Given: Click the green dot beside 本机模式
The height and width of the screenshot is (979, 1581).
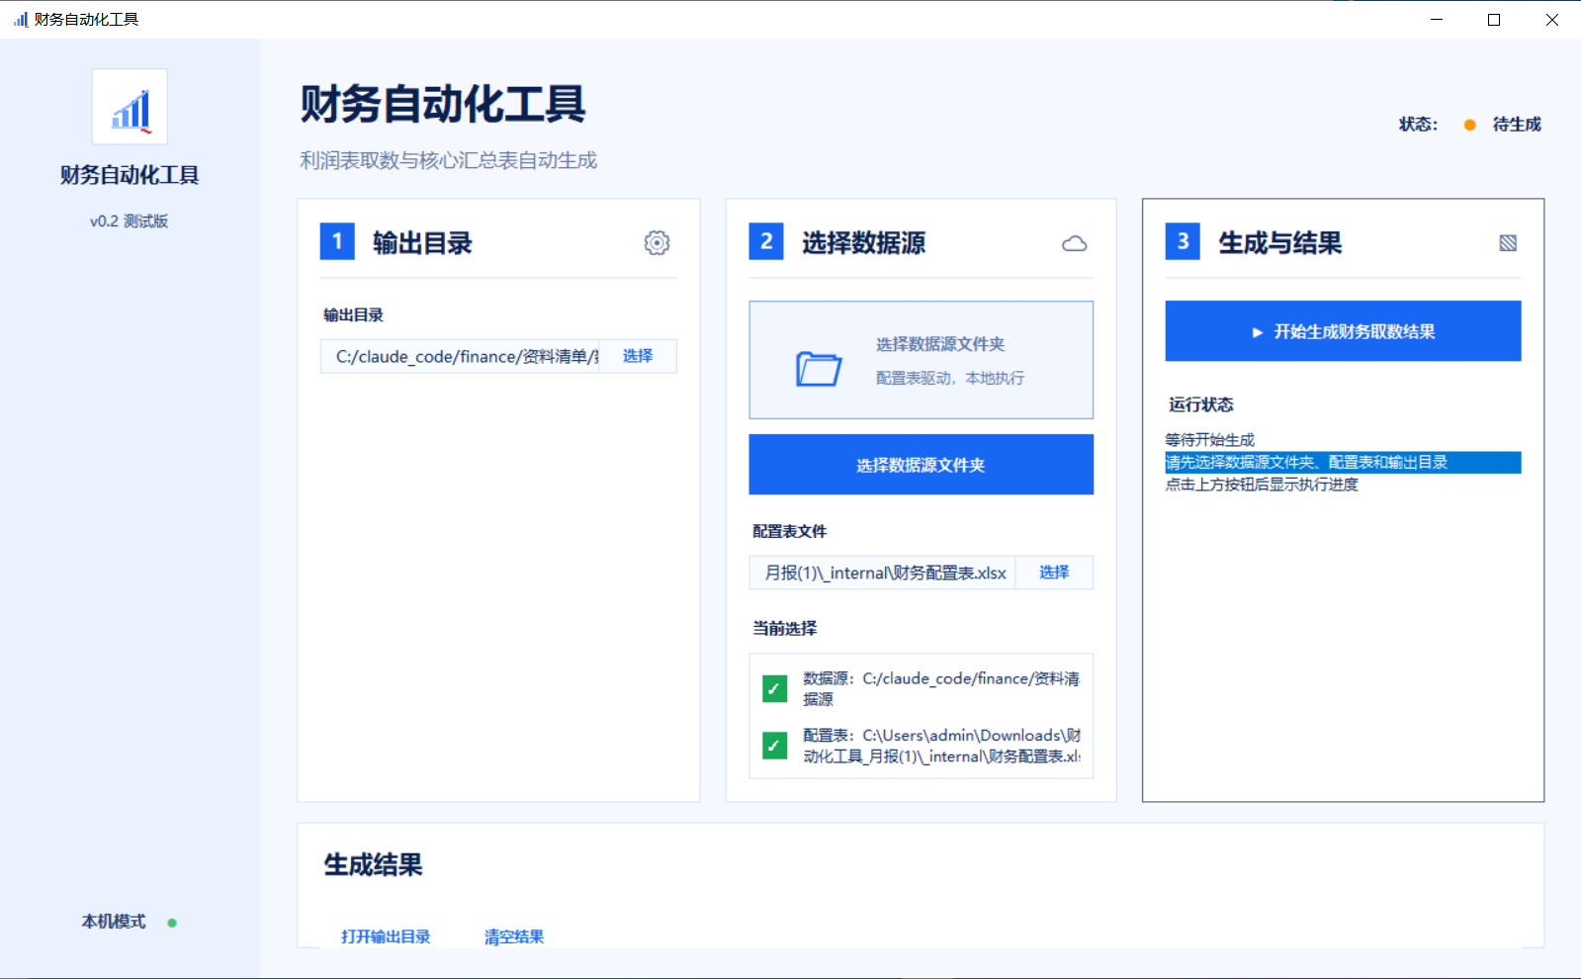Looking at the screenshot, I should tap(172, 923).
